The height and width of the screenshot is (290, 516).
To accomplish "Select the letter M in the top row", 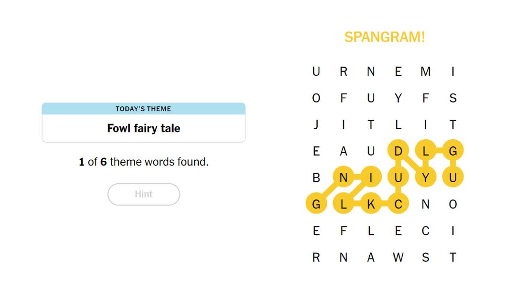I will (426, 72).
